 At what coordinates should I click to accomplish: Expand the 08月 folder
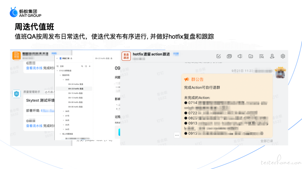[x=63, y=111]
